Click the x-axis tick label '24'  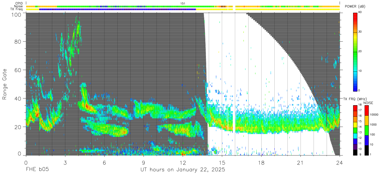coord(340,162)
